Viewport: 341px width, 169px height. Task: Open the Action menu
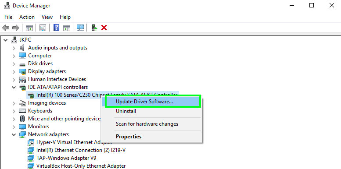tap(27, 17)
